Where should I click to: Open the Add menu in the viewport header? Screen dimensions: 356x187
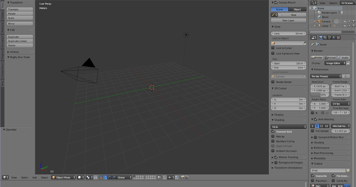coord(34,177)
